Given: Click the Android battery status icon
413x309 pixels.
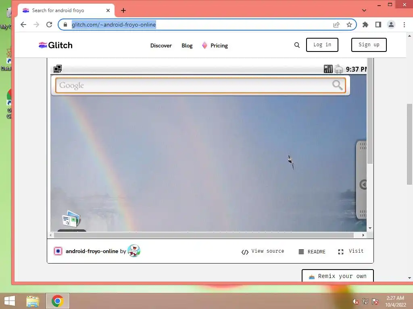Looking at the screenshot, I should tap(339, 69).
